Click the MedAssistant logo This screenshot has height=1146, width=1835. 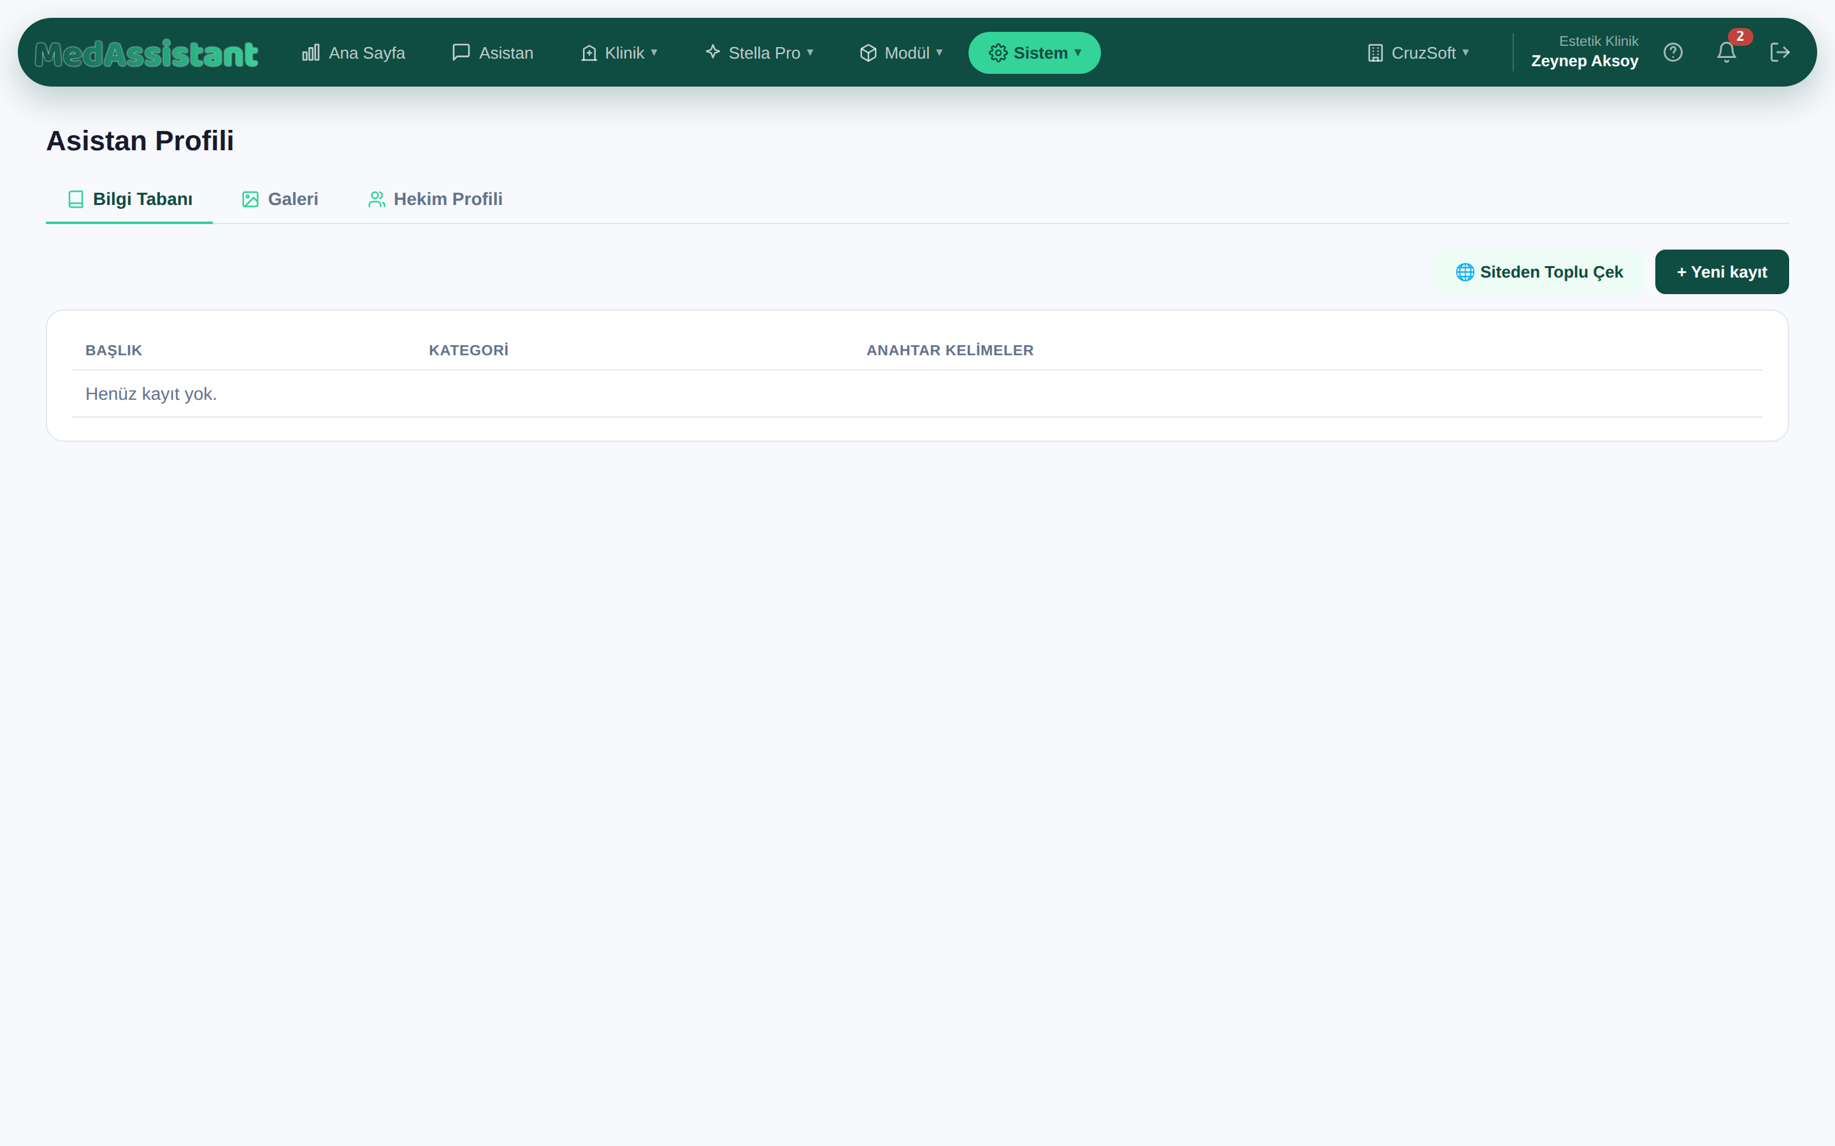coord(147,53)
